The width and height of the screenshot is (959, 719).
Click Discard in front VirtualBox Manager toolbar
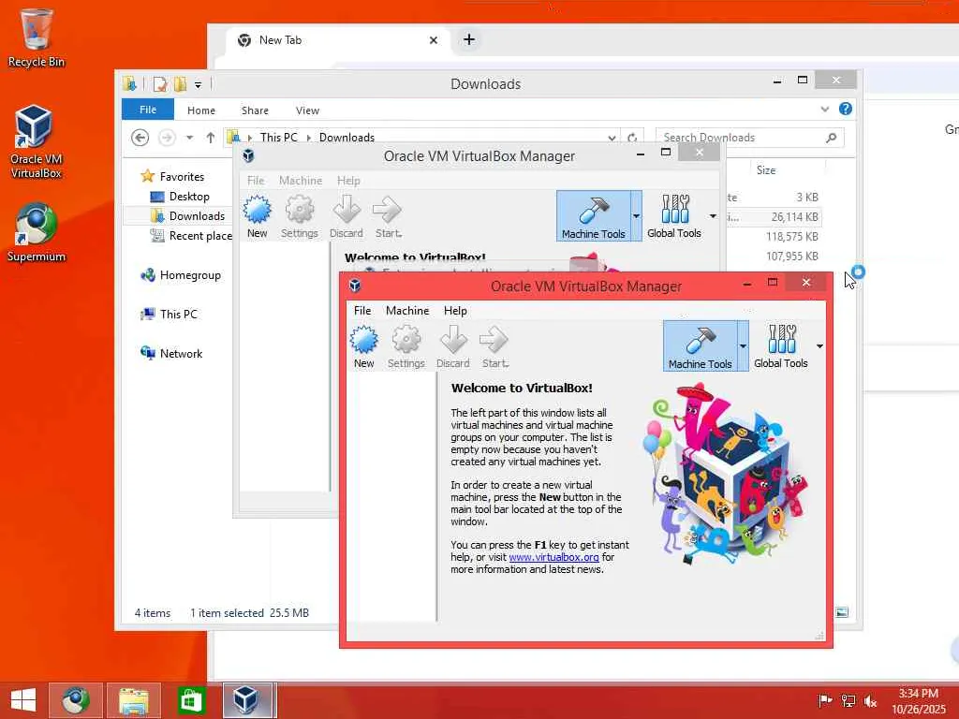click(453, 346)
